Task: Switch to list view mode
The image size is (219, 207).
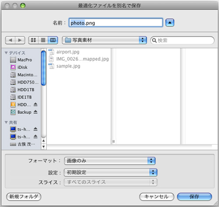Action: coord(43,40)
